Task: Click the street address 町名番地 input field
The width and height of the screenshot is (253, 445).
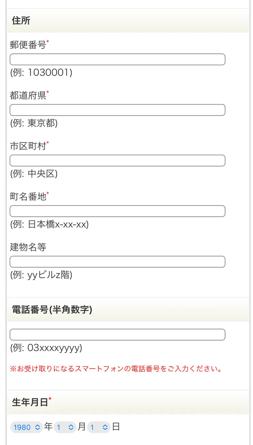Action: [x=118, y=211]
